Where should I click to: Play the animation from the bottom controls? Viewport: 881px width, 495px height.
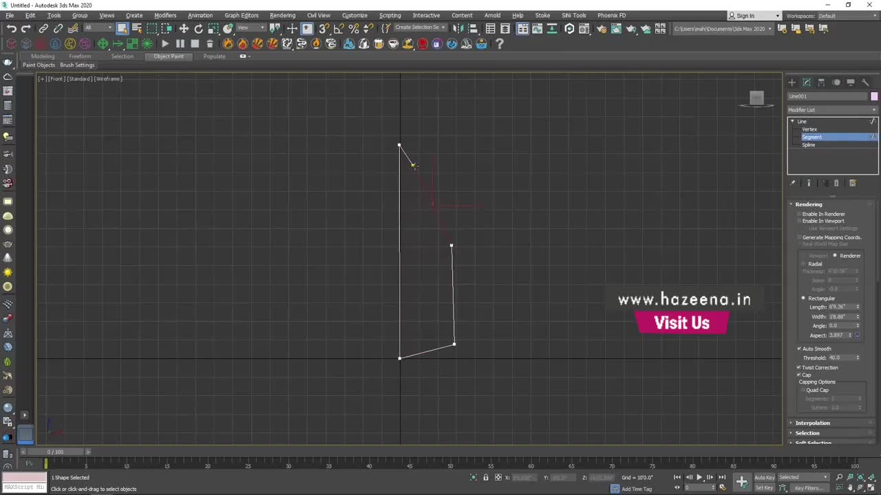[699, 477]
